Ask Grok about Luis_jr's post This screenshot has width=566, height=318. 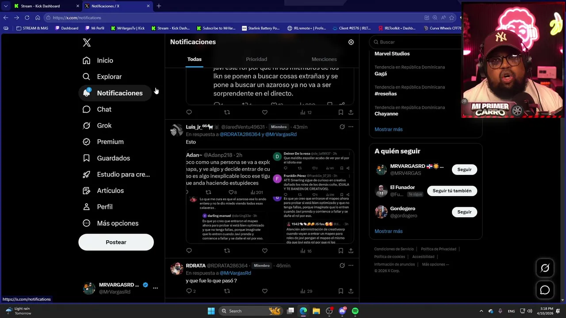click(x=342, y=127)
